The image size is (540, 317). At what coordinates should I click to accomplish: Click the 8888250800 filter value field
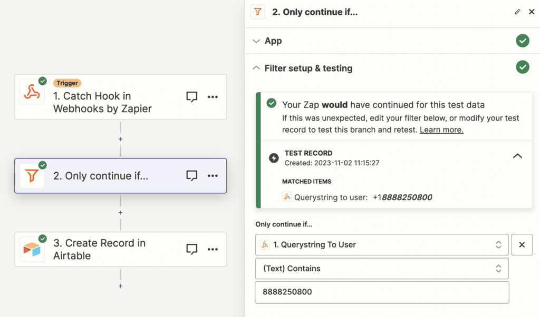[382, 292]
